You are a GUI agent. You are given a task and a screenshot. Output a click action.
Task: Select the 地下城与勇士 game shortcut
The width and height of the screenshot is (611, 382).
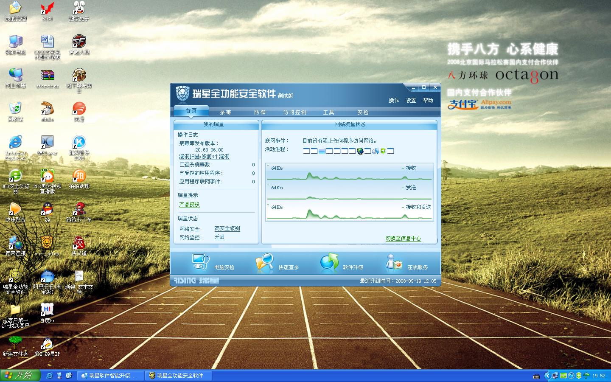click(x=79, y=81)
